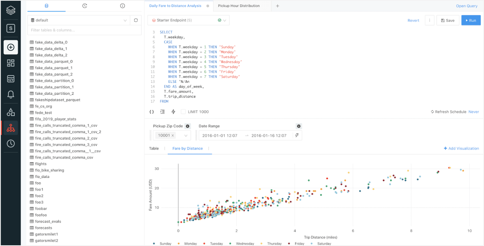Click the Create plus icon in sidebar

(11, 47)
